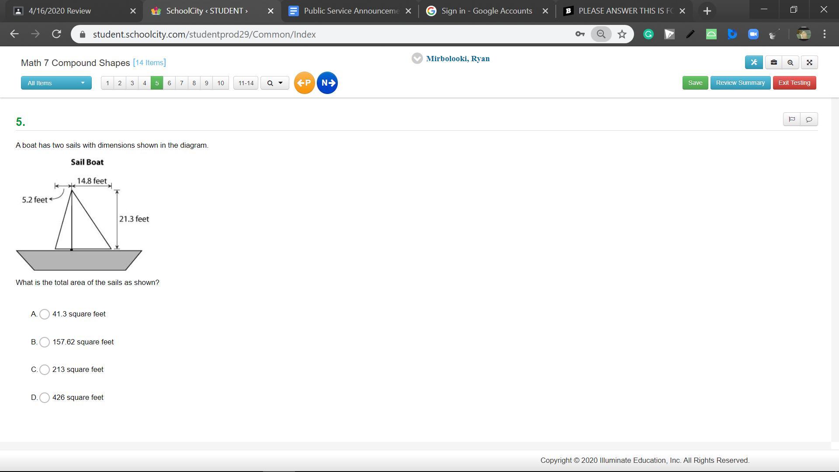Open the comment bubble icon
The width and height of the screenshot is (839, 472).
(x=809, y=119)
